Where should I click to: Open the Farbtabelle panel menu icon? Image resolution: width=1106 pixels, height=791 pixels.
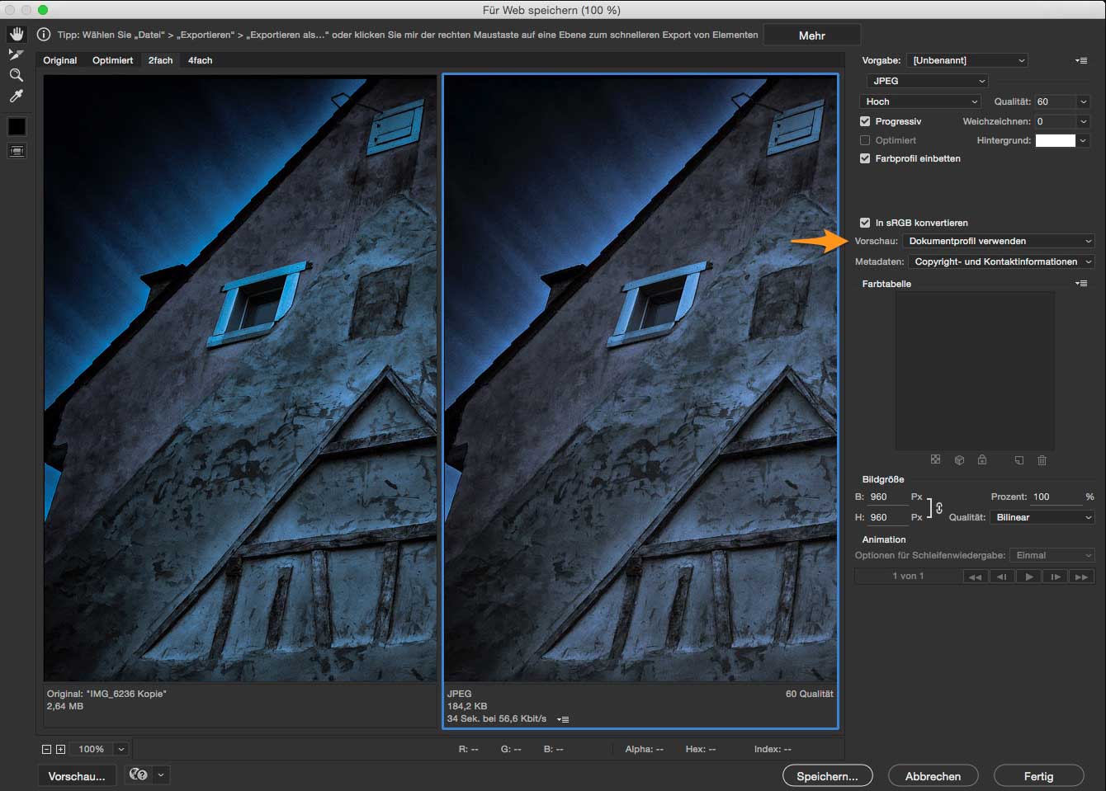pos(1081,284)
